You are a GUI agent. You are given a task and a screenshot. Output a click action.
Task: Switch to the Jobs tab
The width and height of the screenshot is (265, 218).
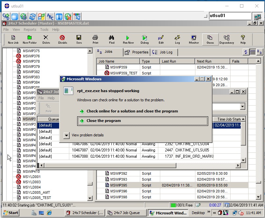(x=109, y=52)
